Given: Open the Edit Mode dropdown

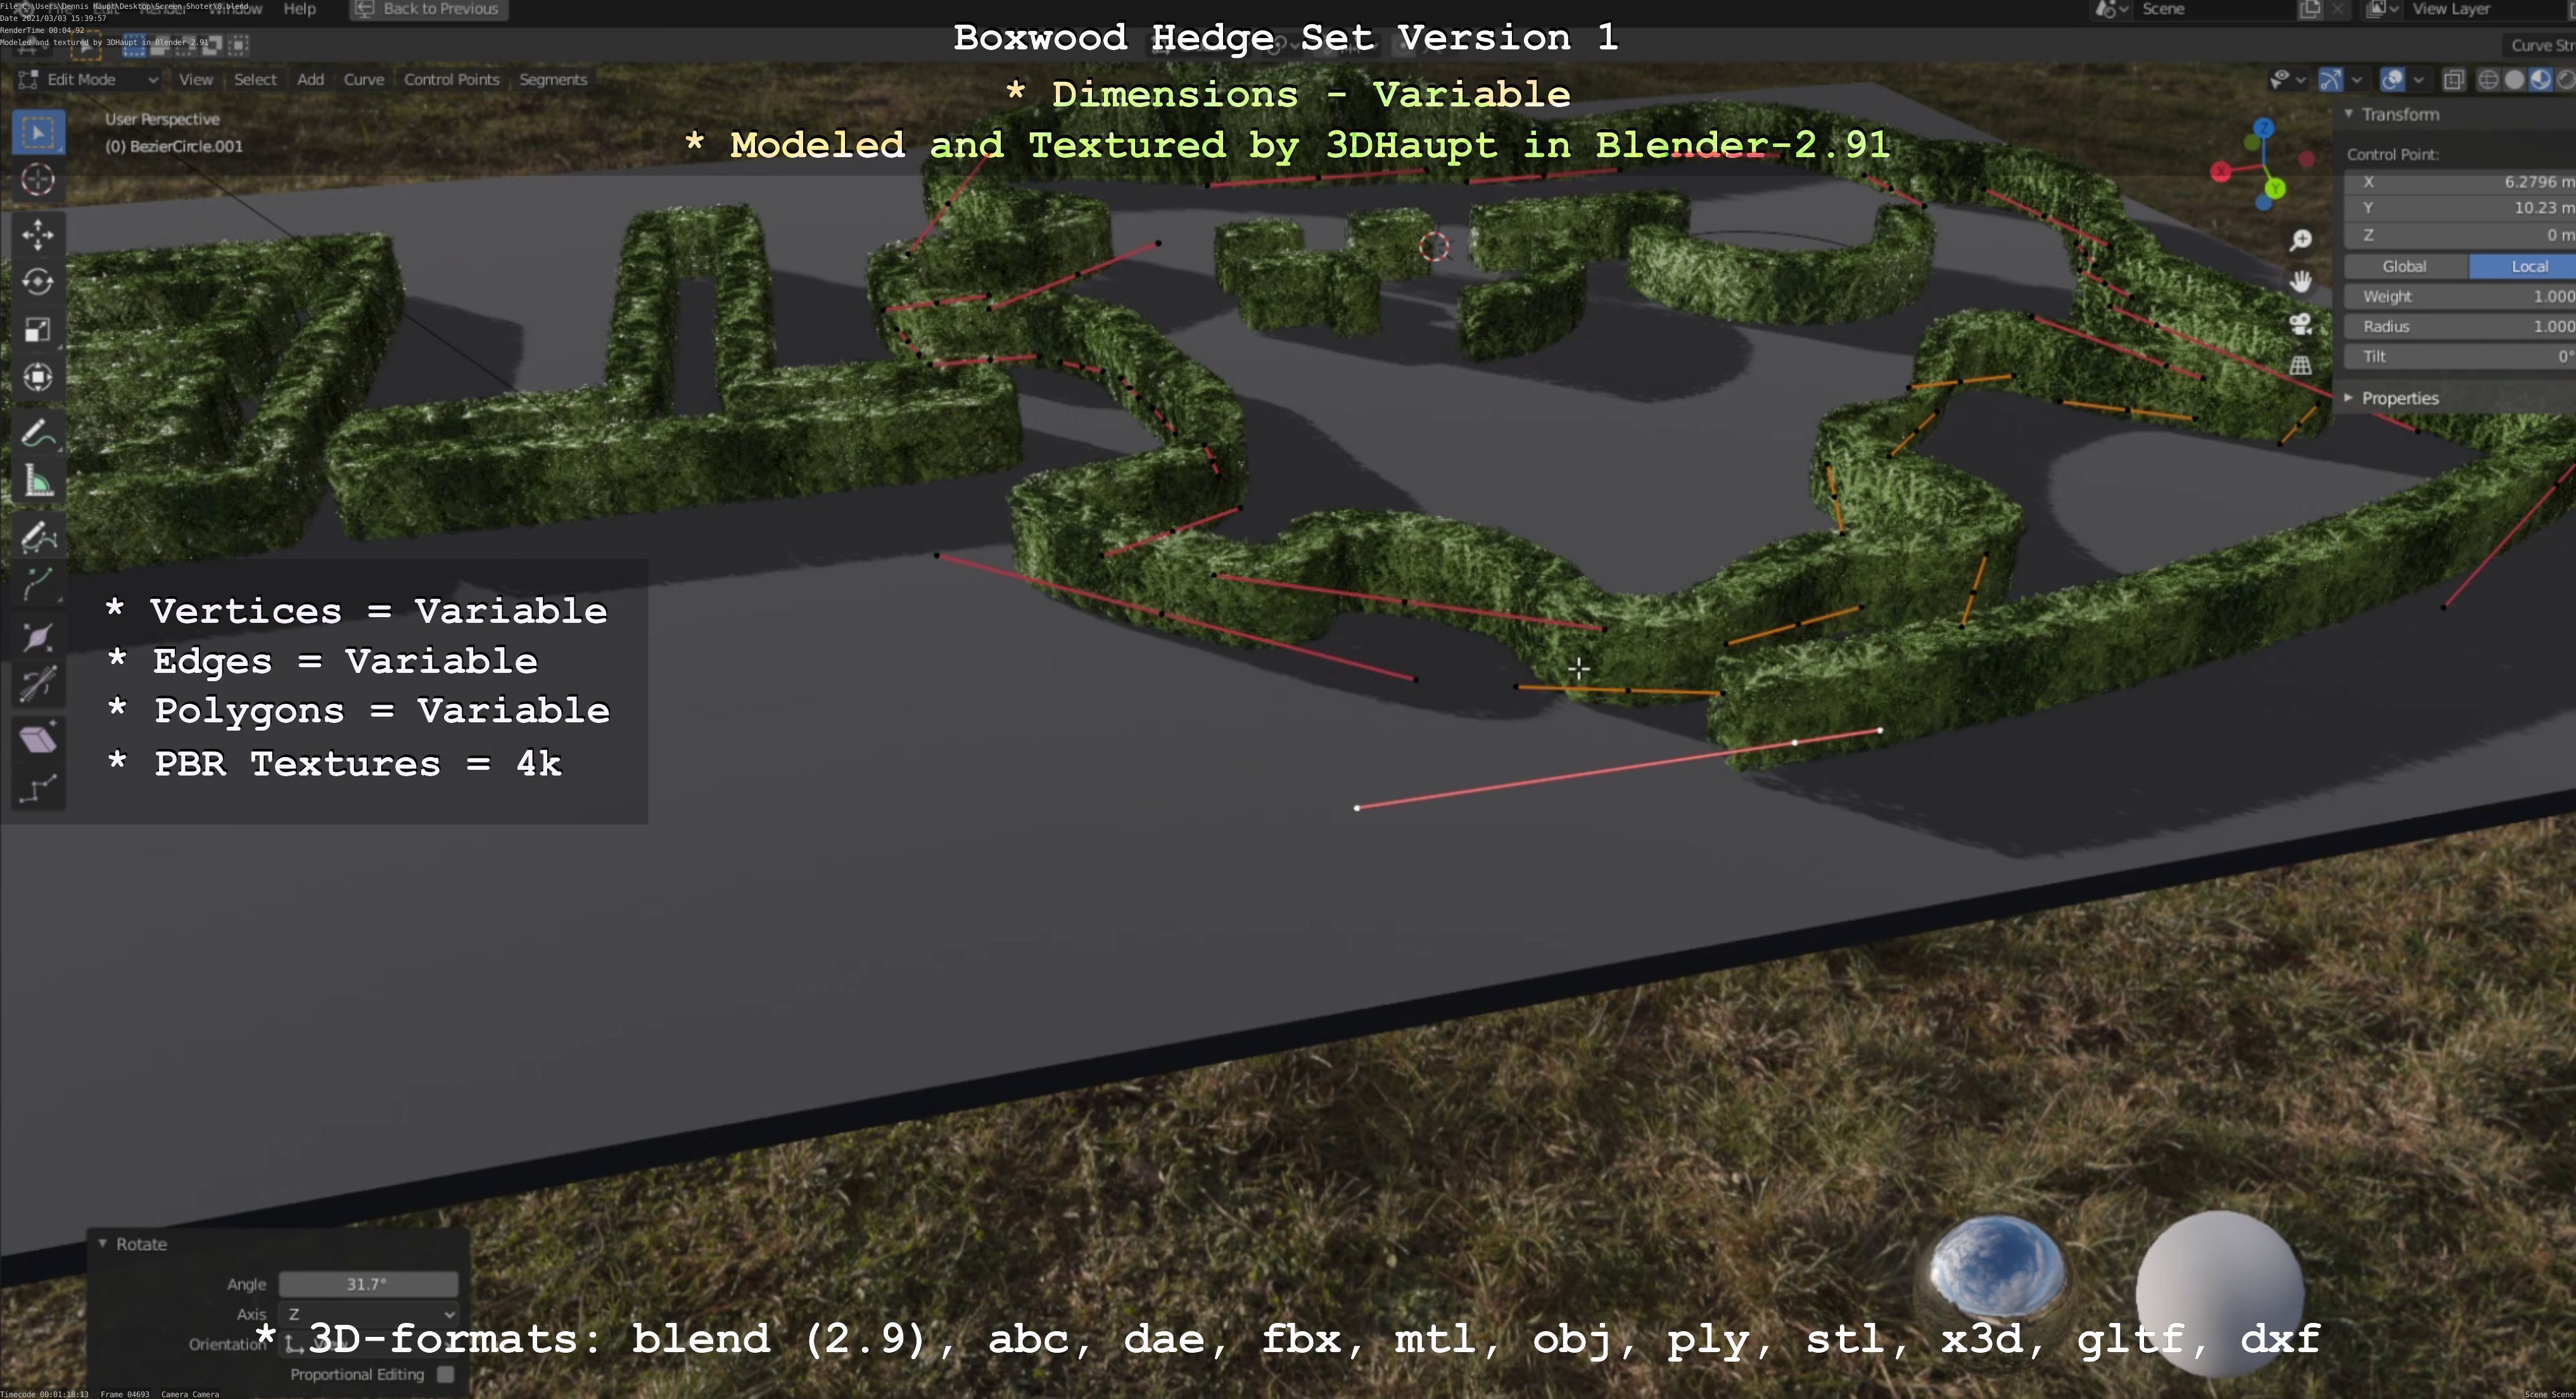Looking at the screenshot, I should 88,79.
